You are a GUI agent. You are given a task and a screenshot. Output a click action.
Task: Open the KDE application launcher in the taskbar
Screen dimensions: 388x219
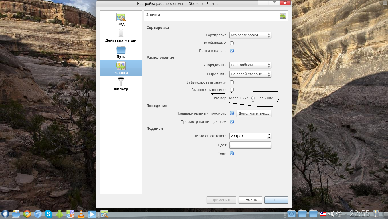pyautogui.click(x=5, y=214)
